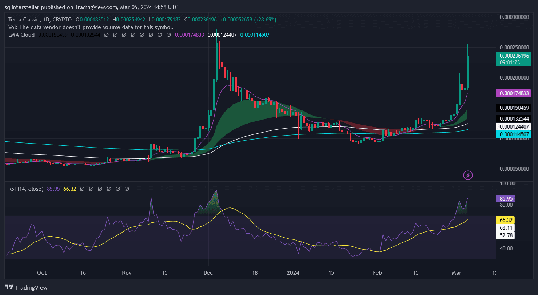Click the latest tall green candlestick
Image resolution: width=538 pixels, height=295 pixels.
click(467, 72)
